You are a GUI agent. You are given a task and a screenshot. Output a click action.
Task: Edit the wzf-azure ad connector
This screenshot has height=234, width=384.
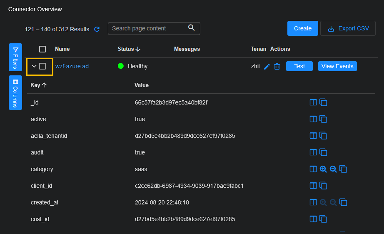pyautogui.click(x=267, y=67)
